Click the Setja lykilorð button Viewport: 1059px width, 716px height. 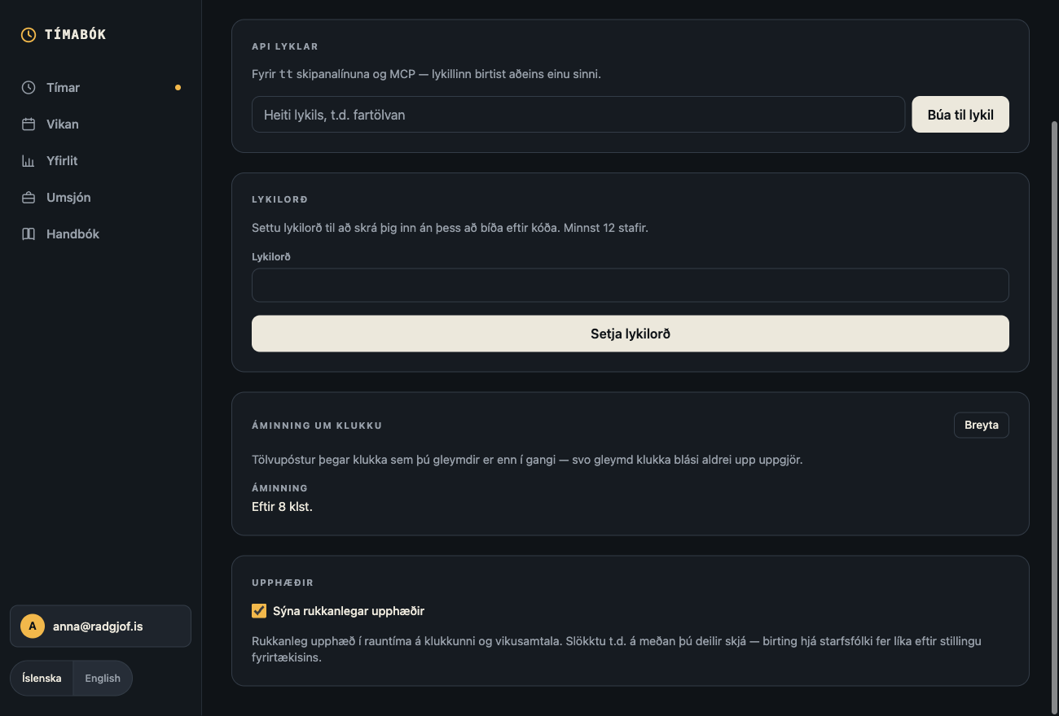pos(631,334)
